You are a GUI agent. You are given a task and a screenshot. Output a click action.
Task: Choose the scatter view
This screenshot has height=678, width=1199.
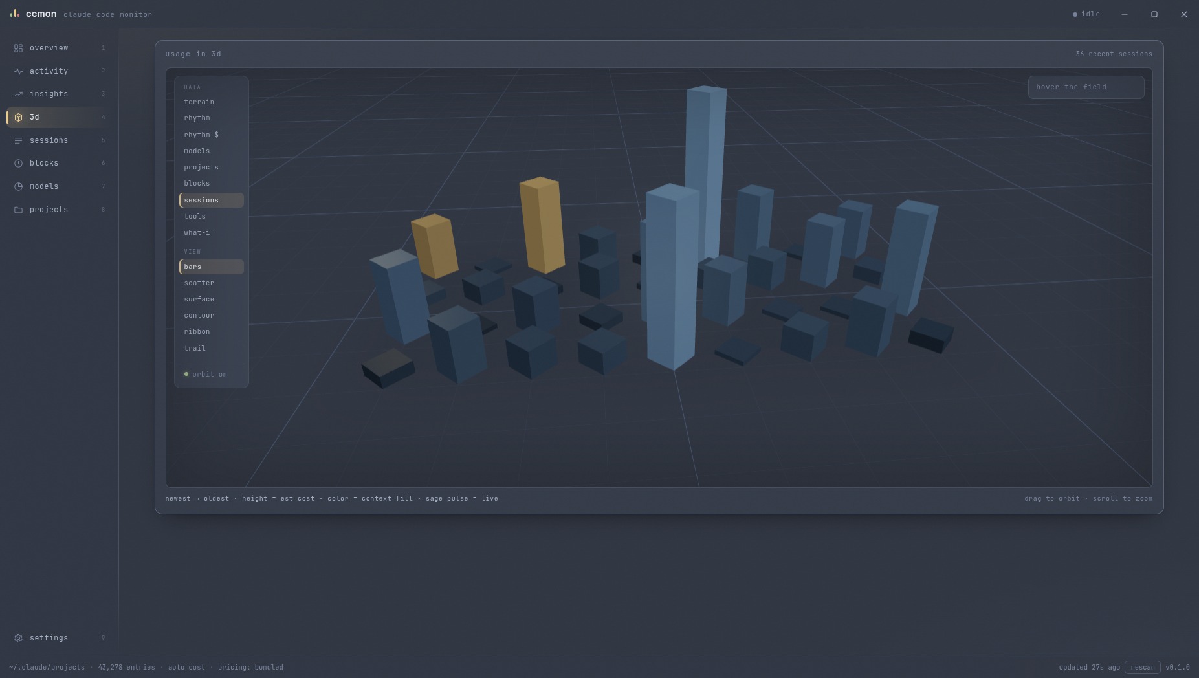[212, 283]
